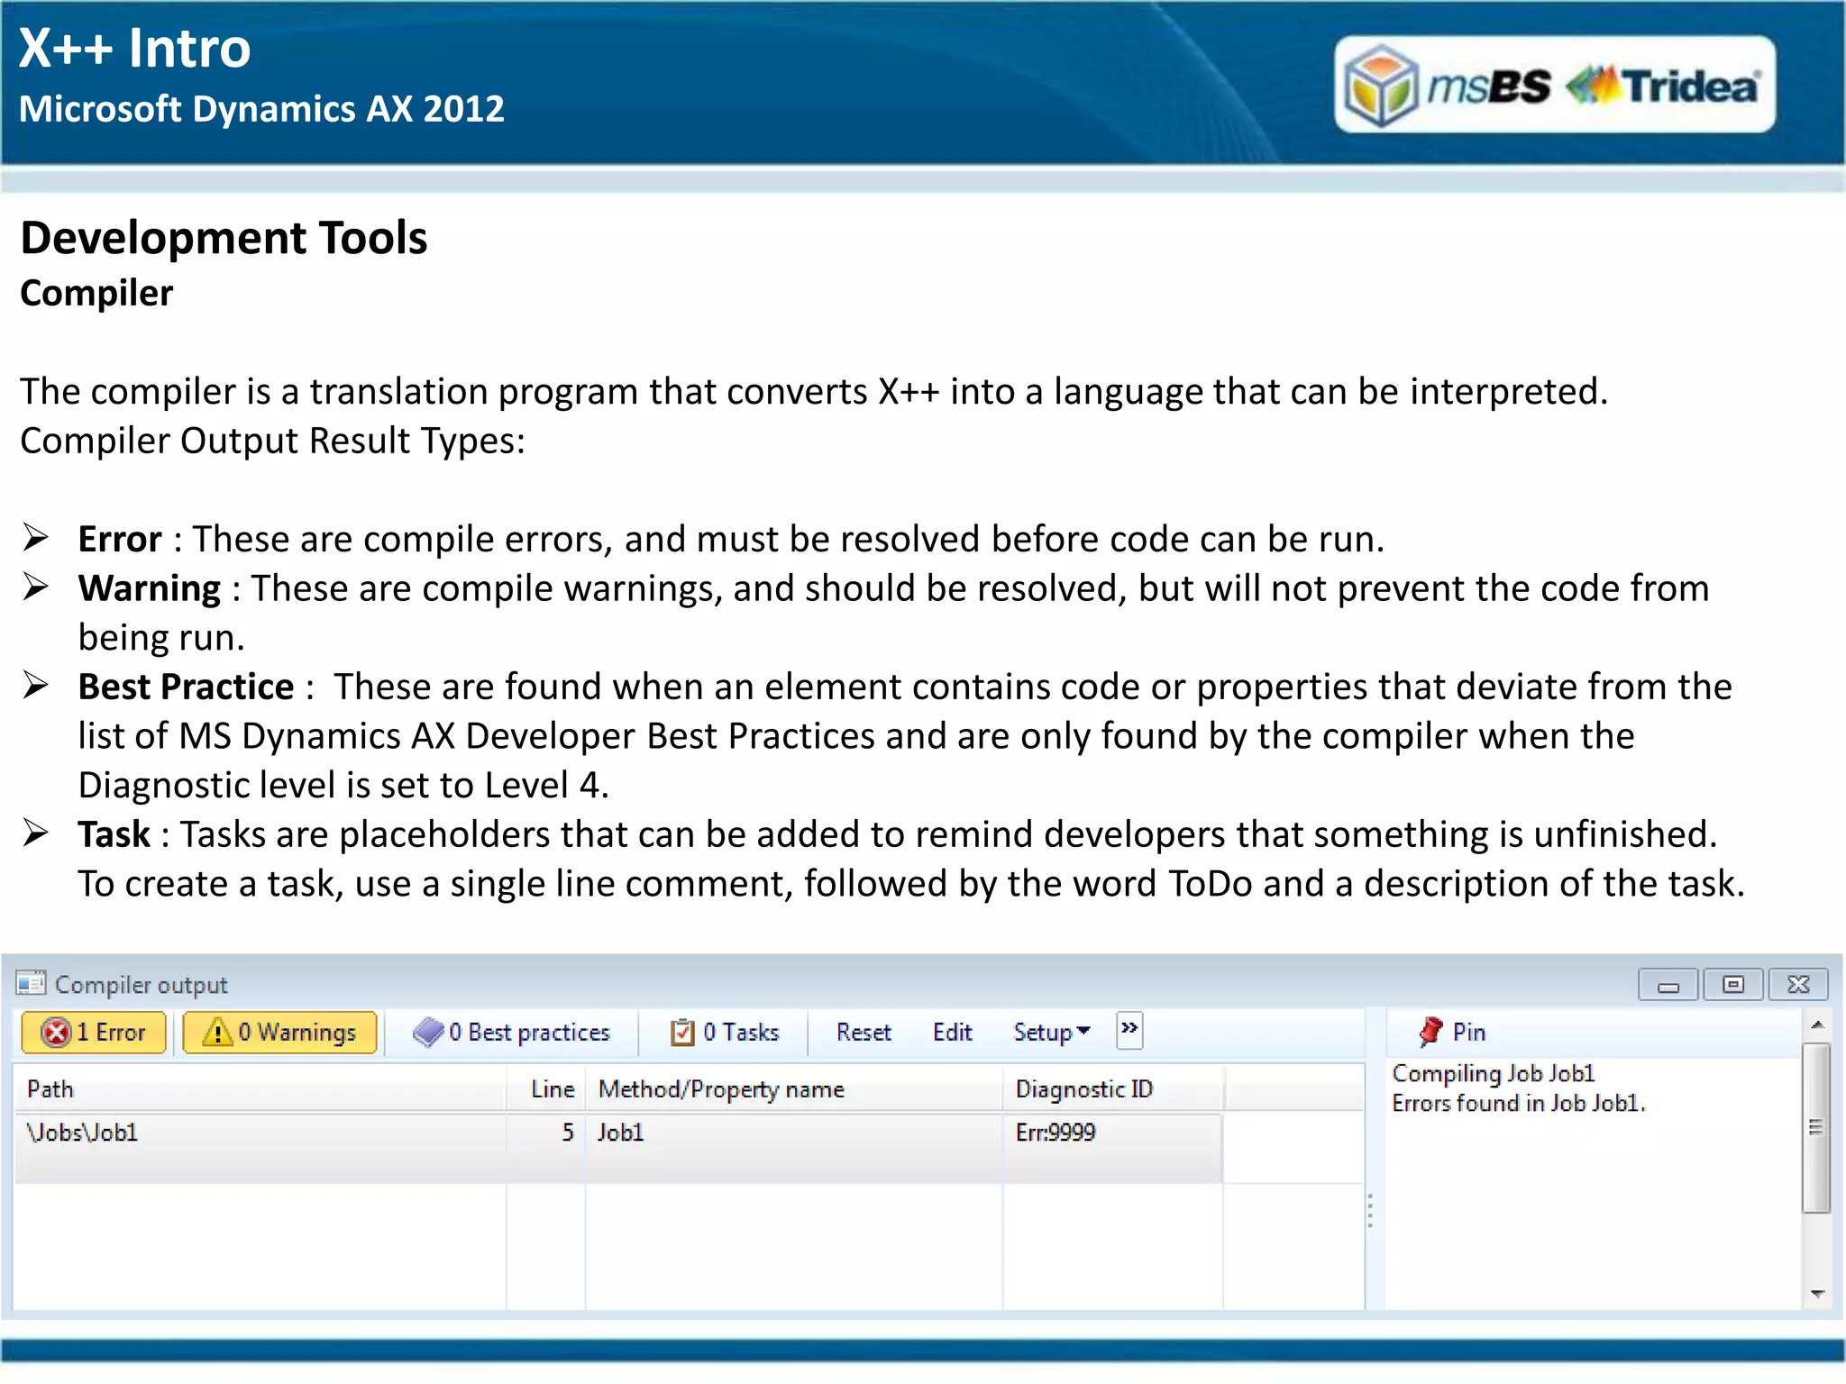Click the msBS Tridea logo
This screenshot has width=1846, height=1384.
(1555, 85)
